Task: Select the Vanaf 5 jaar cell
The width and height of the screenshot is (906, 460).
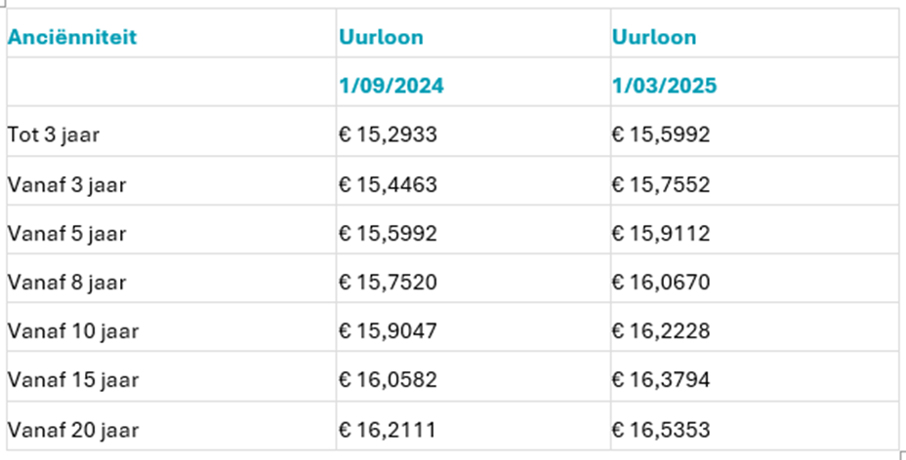Action: point(66,234)
